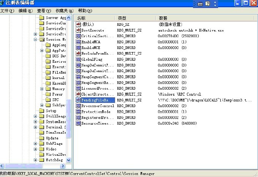Click the 数据 column header
The width and height of the screenshot is (258, 177).
(190, 18)
